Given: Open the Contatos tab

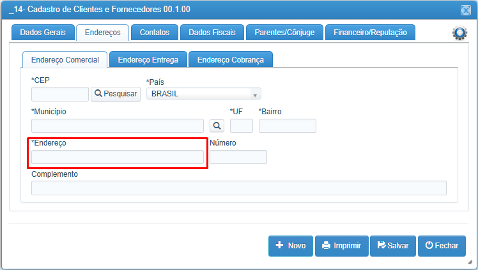Looking at the screenshot, I should [155, 33].
